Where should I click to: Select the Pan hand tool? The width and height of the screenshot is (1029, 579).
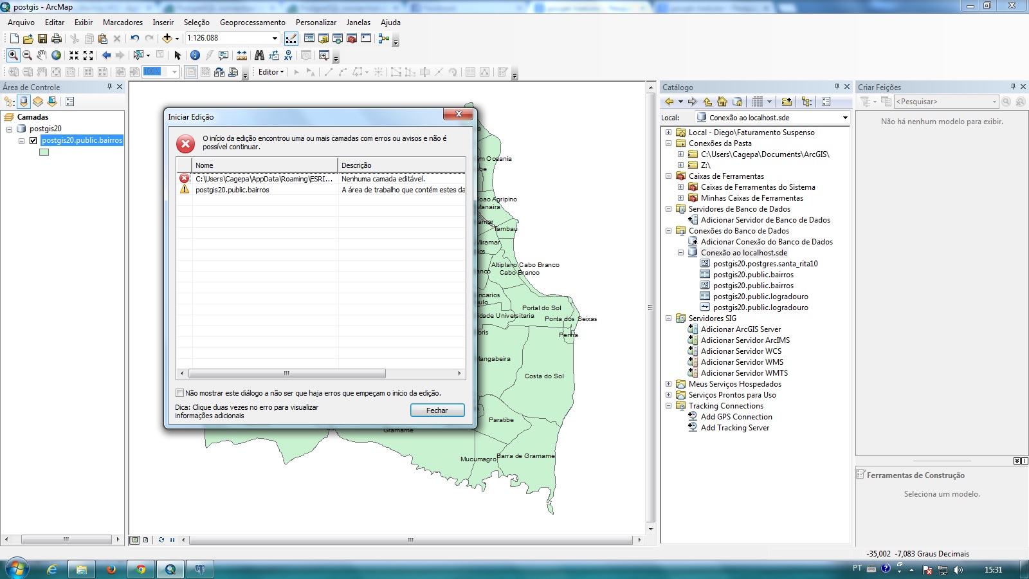pos(42,55)
